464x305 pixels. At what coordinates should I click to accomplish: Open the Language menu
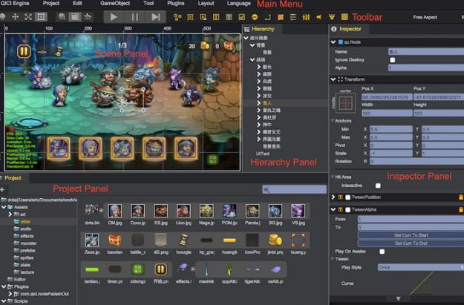238,3
